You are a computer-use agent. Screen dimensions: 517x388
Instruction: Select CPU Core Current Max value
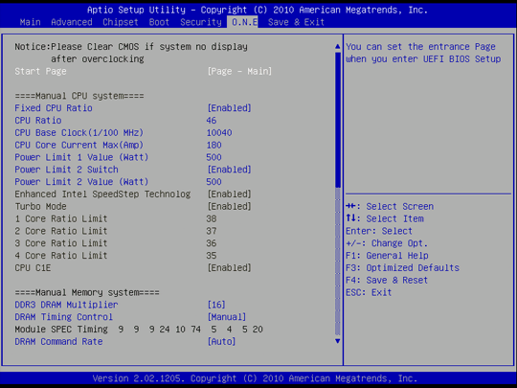coord(214,146)
